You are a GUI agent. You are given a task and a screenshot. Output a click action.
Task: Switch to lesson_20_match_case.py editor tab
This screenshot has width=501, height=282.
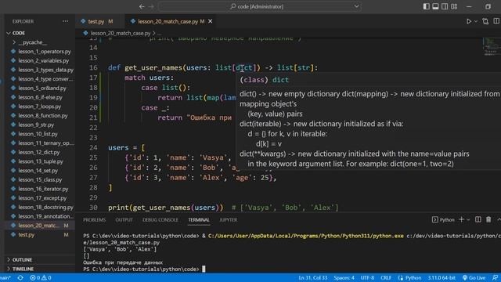(x=168, y=21)
